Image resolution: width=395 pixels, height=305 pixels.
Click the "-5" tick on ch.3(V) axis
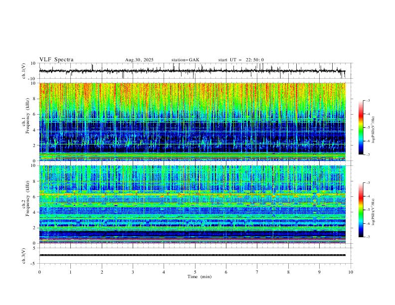pos(33,264)
